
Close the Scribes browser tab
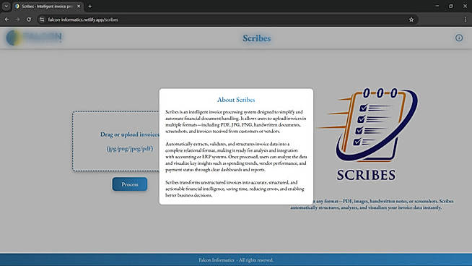[79, 7]
